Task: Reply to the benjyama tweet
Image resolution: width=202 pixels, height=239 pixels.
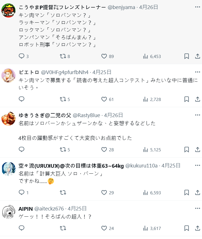Action: pos(22,56)
